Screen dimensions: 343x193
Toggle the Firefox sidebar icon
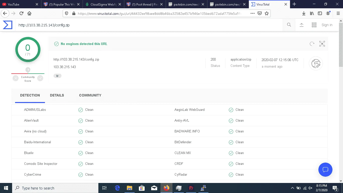tap(320, 13)
